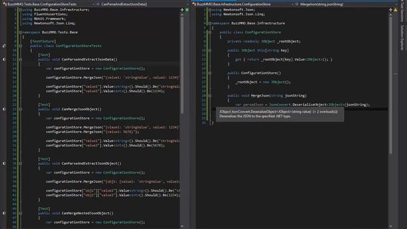Click the right pane vertical scrollbar thumb

[x=390, y=85]
